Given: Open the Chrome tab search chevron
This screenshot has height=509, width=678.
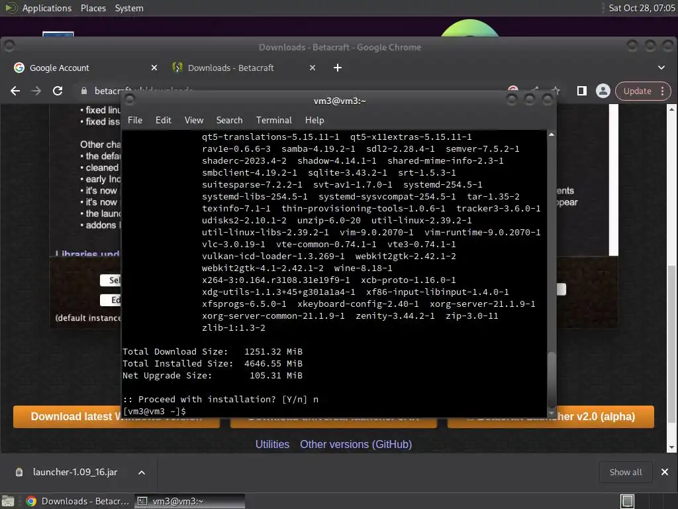Looking at the screenshot, I should [661, 68].
